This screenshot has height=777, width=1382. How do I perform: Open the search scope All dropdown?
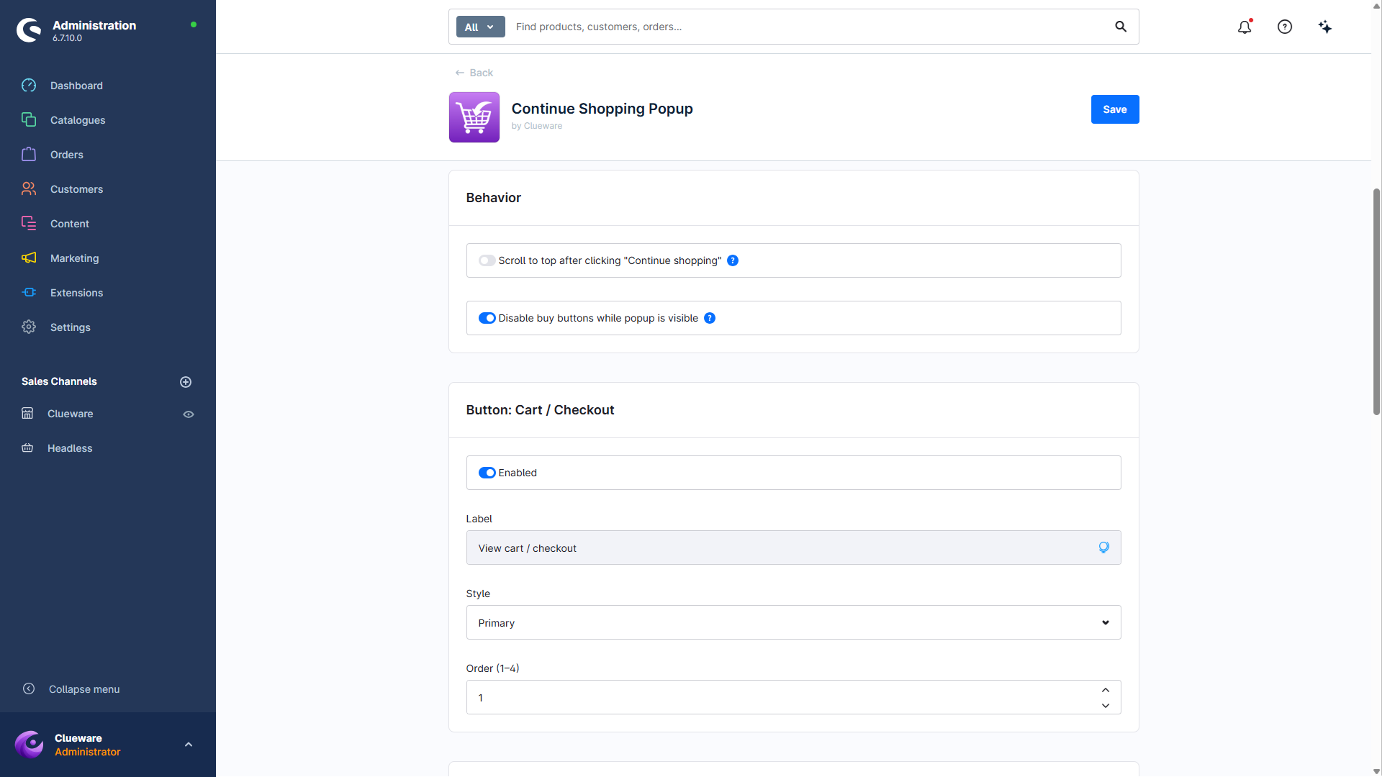click(x=481, y=27)
